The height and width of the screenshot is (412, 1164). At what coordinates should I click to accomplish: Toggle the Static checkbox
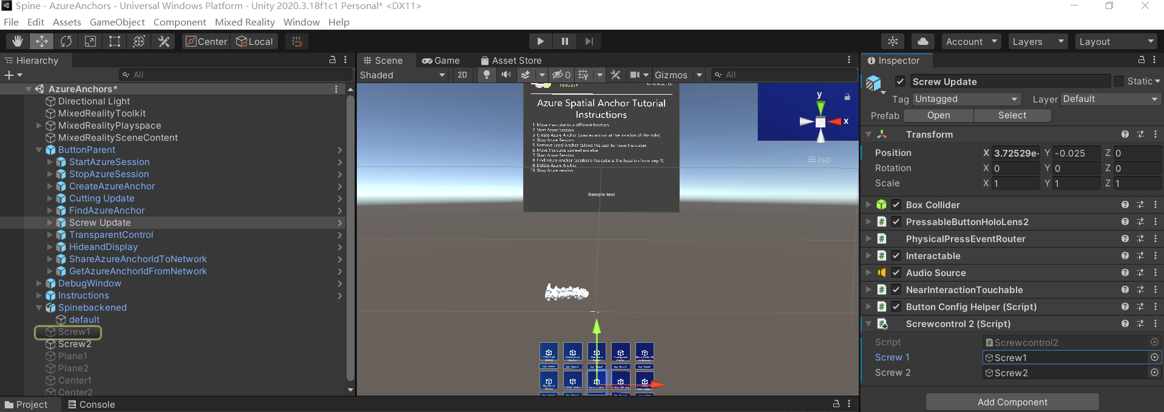pos(1118,81)
